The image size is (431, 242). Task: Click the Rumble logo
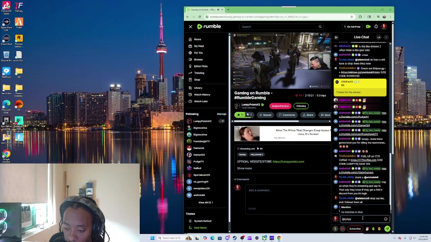pyautogui.click(x=209, y=27)
